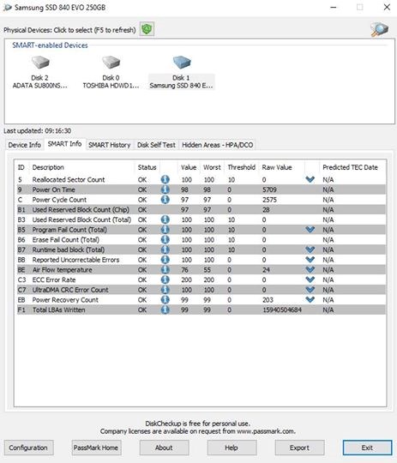Click the Total LBAs Written description

[59, 310]
